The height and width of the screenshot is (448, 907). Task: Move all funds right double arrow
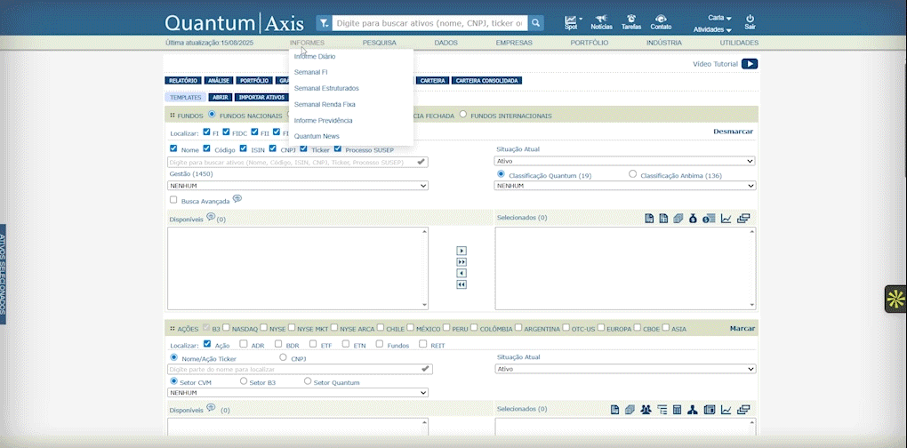(462, 262)
